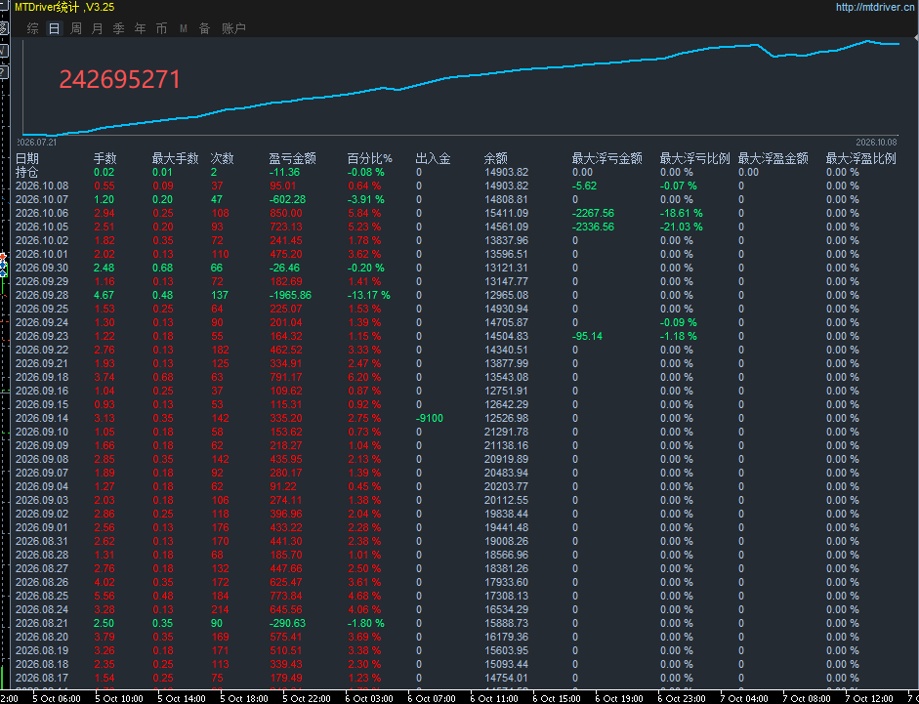
Task: Click the 791.17 profit amount
Action: (285, 377)
